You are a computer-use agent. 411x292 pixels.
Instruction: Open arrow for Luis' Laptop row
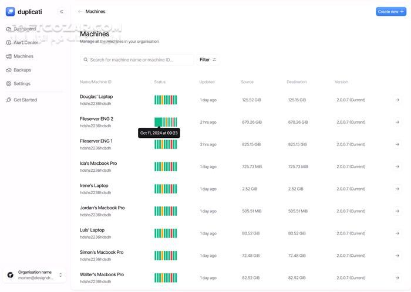(397, 233)
